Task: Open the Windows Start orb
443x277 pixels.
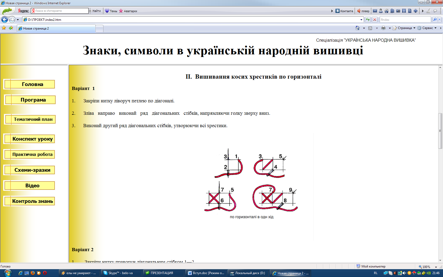Action: click(8, 273)
